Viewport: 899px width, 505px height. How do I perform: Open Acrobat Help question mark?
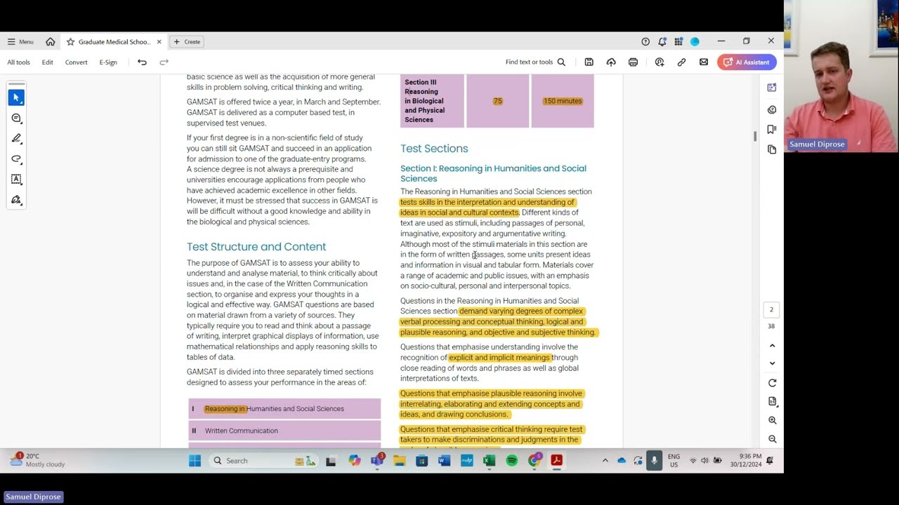(x=645, y=41)
